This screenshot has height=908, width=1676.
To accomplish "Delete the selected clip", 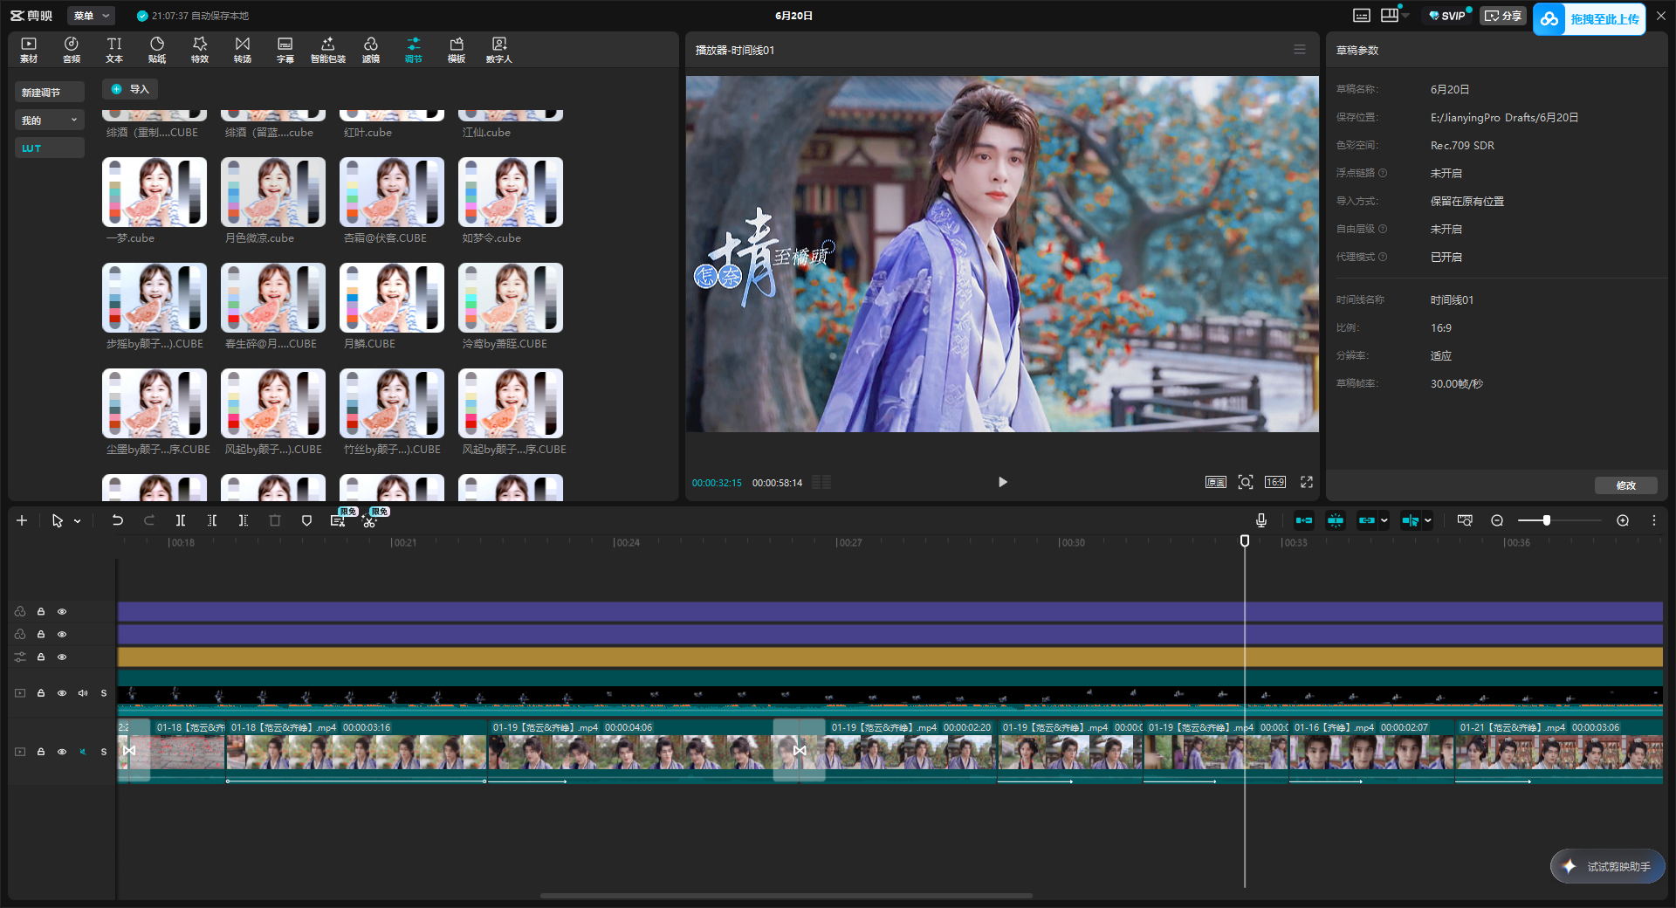I will tap(275, 520).
